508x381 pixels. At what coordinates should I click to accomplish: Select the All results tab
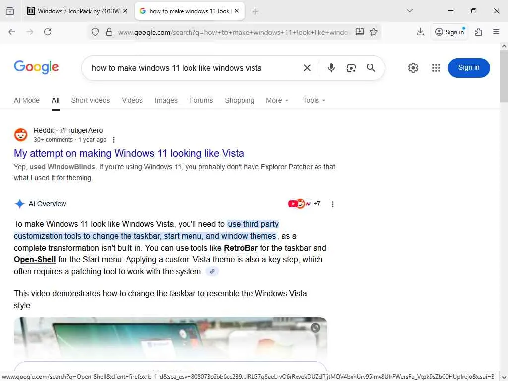click(56, 100)
